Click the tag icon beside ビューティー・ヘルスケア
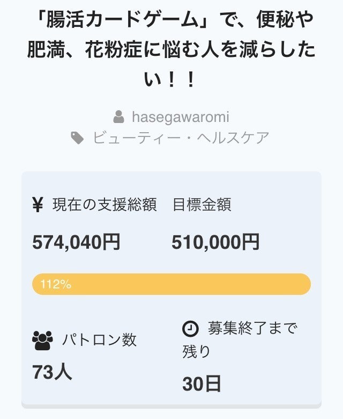The width and height of the screenshot is (343, 419). pyautogui.click(x=78, y=138)
